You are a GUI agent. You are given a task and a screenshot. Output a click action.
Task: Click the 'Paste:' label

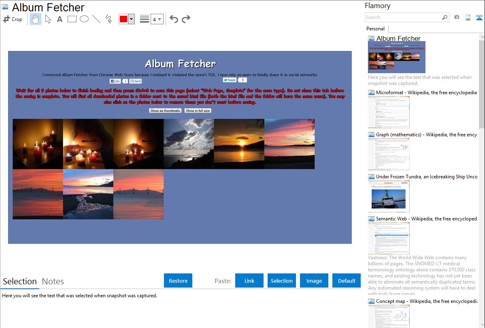(223, 281)
